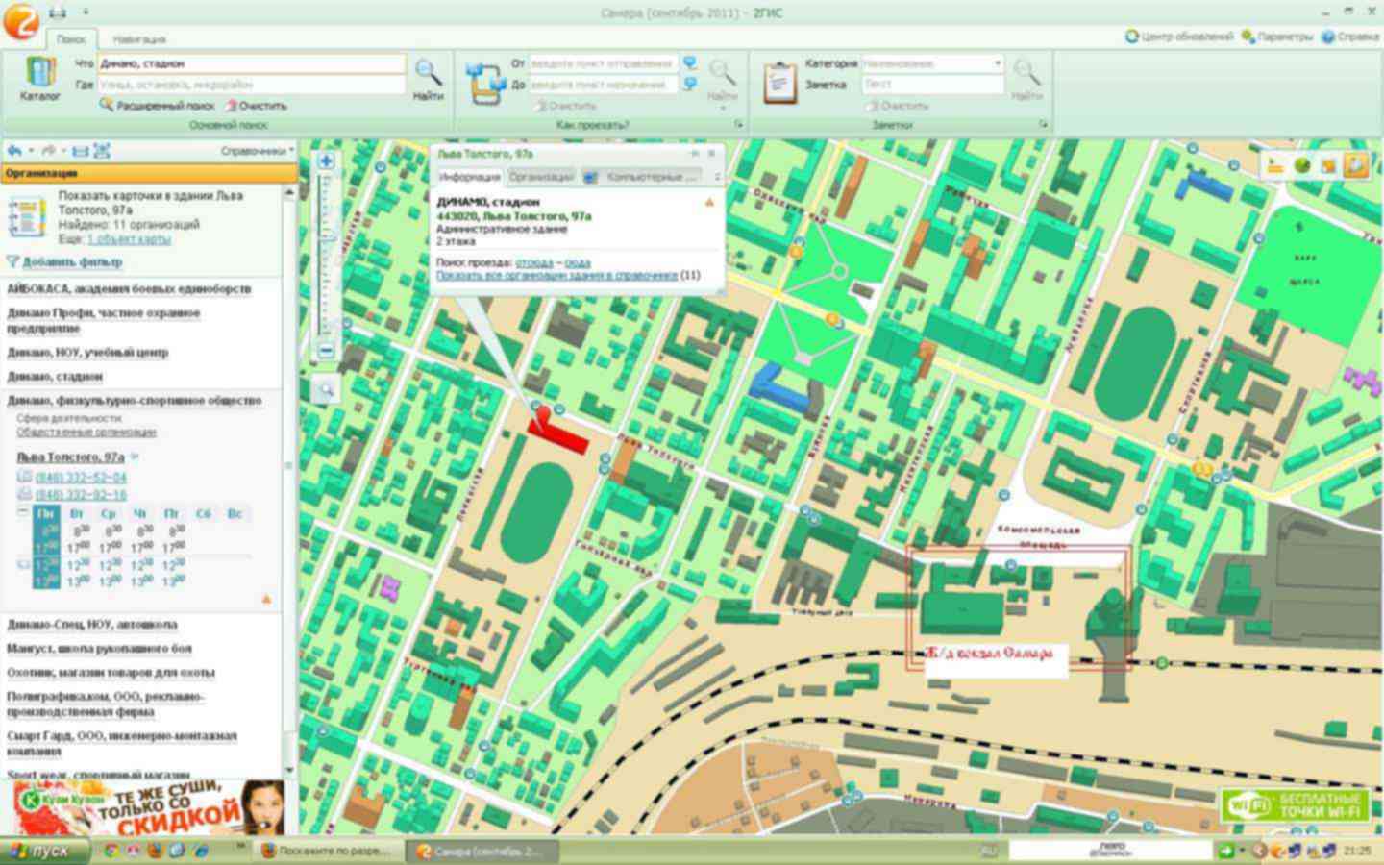Click the Как проехать route icon
Viewport: 1384px width, 865px height.
pos(485,82)
